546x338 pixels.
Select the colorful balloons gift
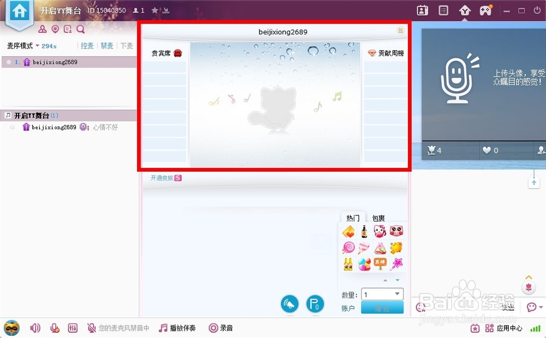(x=364, y=264)
